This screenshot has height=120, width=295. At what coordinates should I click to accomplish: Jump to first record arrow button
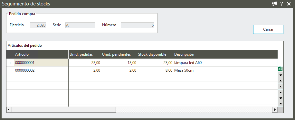tap(281, 75)
